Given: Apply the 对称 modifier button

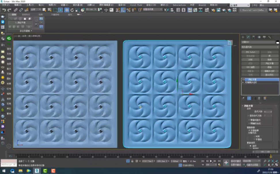Looking at the screenshot, I should click(x=250, y=60).
